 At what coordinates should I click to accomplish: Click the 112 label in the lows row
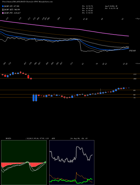pos(10,64)
